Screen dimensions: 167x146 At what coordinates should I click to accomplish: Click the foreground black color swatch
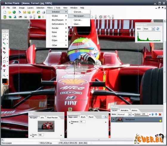coord(4,81)
